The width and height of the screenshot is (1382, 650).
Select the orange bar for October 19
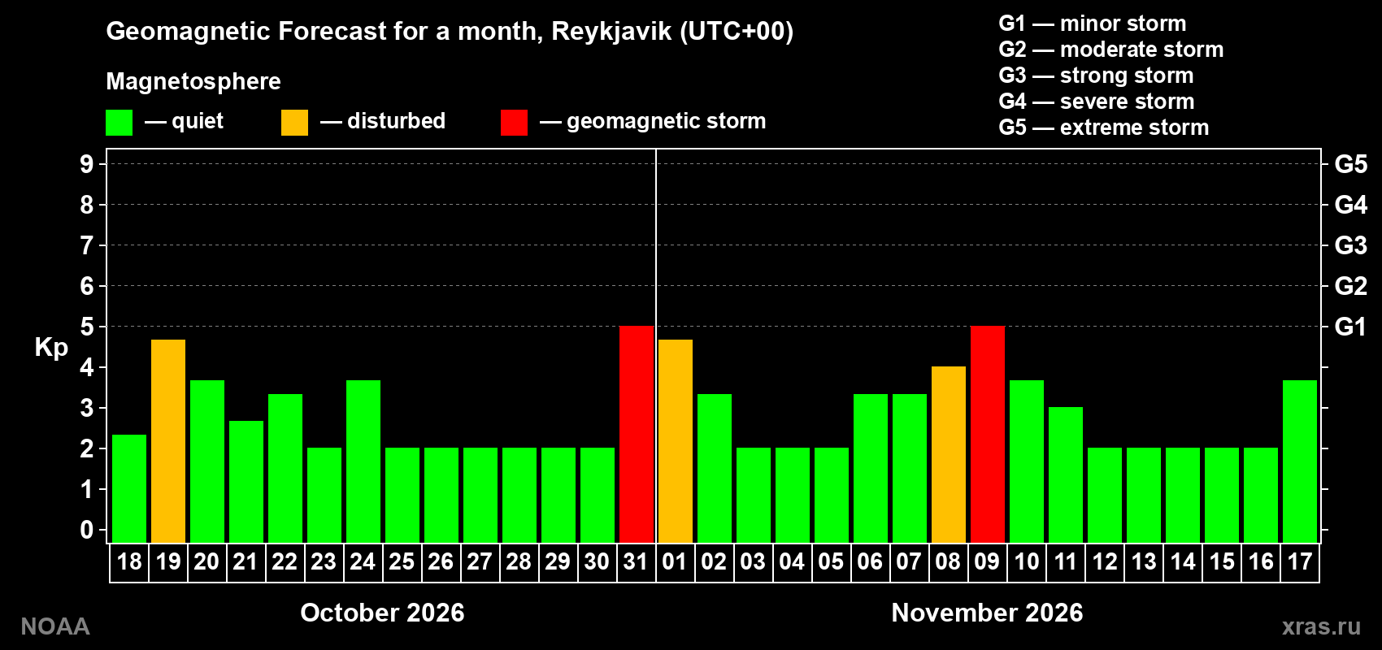point(168,441)
